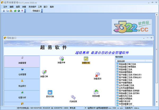Select report 销售毛利汇总表
The width and height of the screenshot is (159, 110).
click(124, 96)
